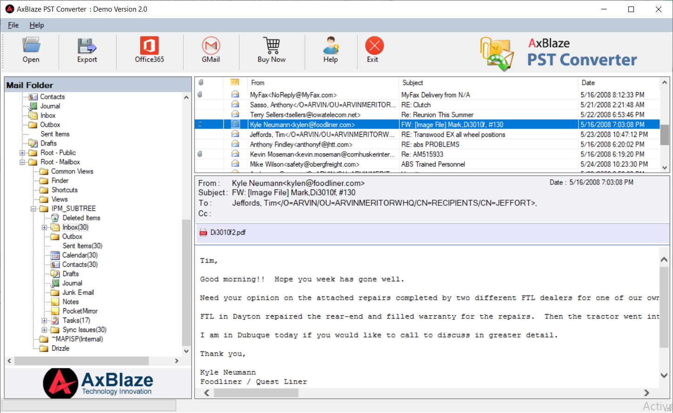Open the Help menu

(x=37, y=25)
